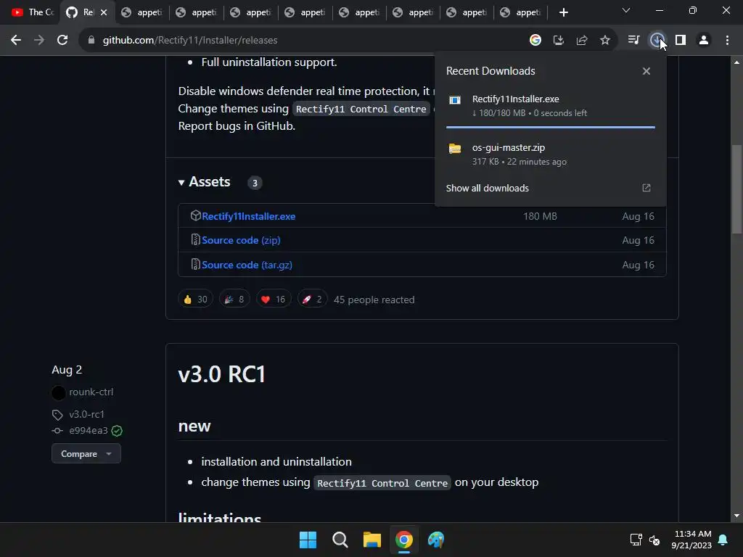Click the network tray icon

636,540
